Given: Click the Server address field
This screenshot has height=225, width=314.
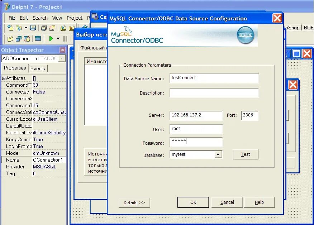Looking at the screenshot, I should coord(196,115).
